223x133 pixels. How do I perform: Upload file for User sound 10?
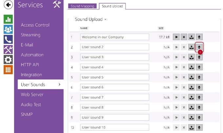[191, 127]
